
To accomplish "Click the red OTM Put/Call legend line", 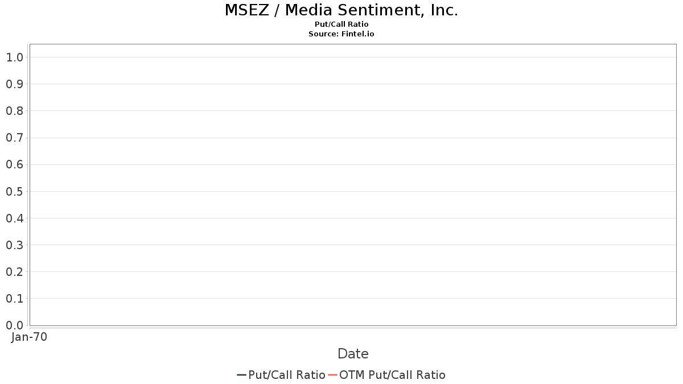I will click(x=332, y=375).
